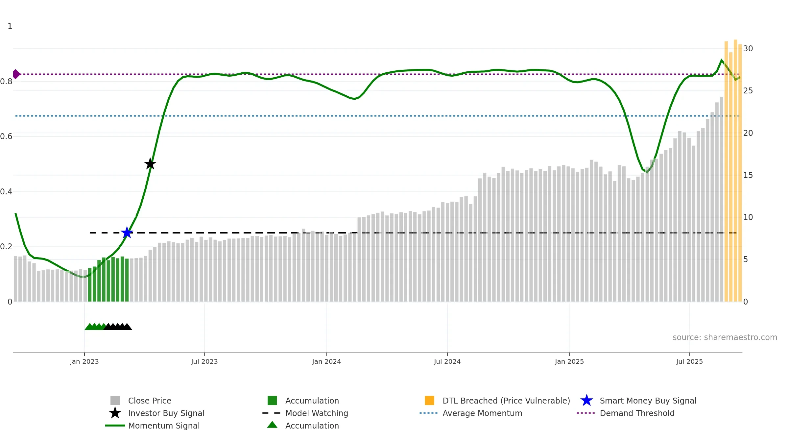Viewport: 789px width, 444px height.
Task: Toggle the Model Watching legend entry
Action: (305, 413)
